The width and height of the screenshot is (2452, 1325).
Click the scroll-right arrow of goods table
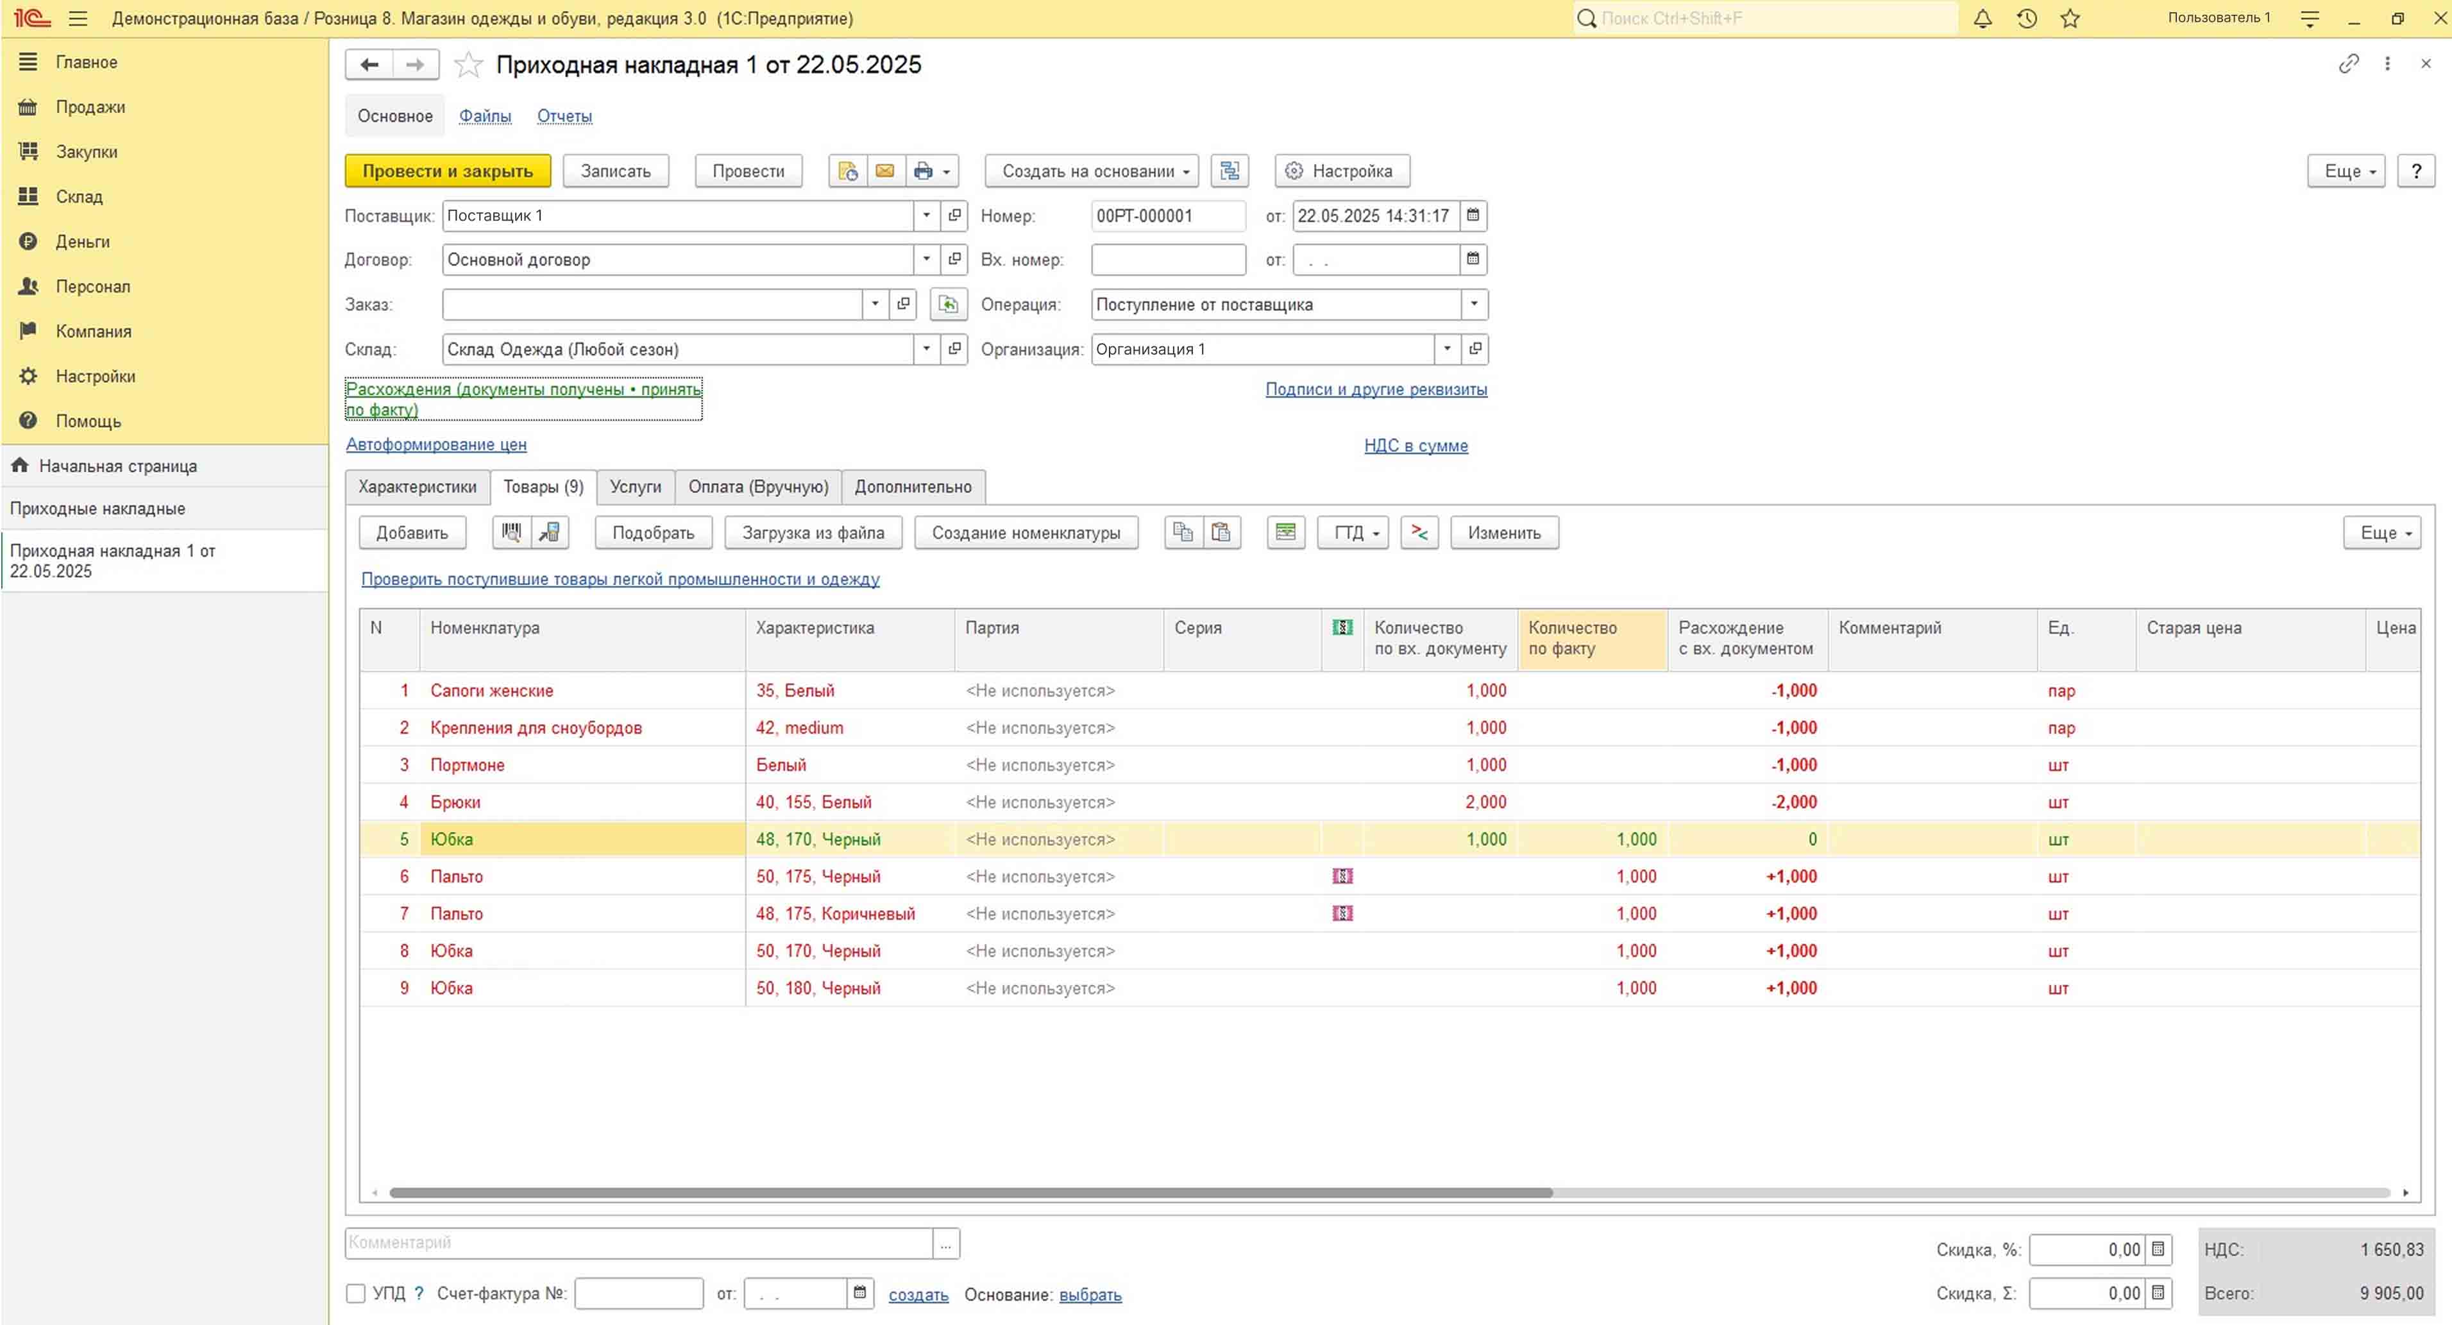click(x=2405, y=1193)
